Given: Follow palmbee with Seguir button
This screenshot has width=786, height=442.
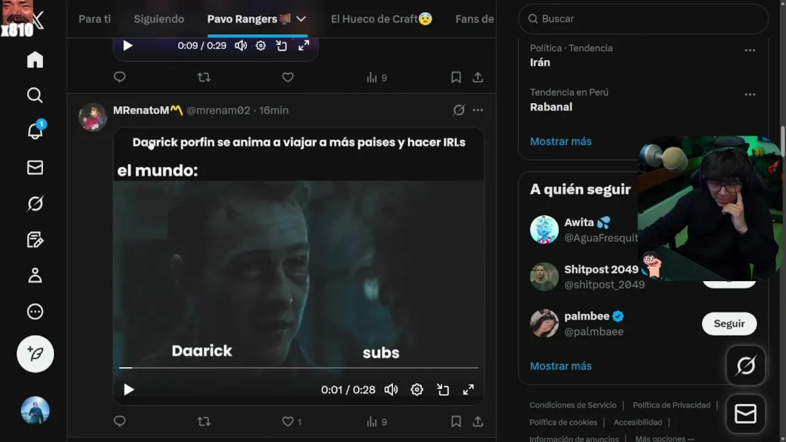Looking at the screenshot, I should pos(729,324).
